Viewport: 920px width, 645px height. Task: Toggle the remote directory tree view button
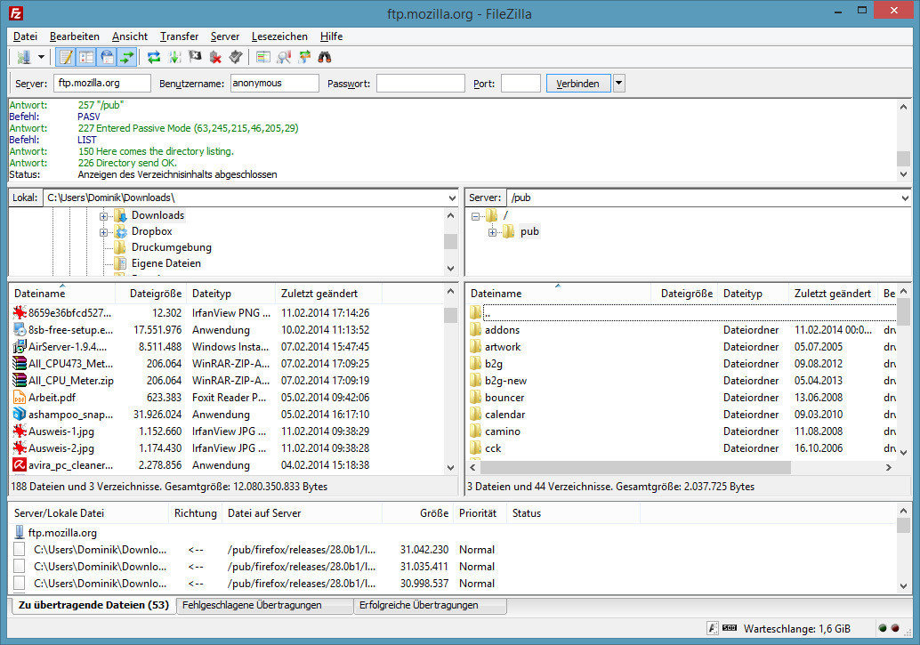[107, 57]
